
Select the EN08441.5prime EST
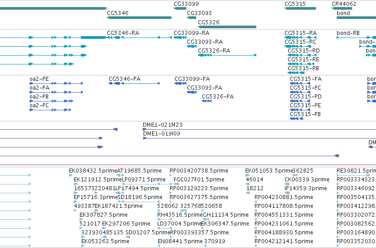160,246
